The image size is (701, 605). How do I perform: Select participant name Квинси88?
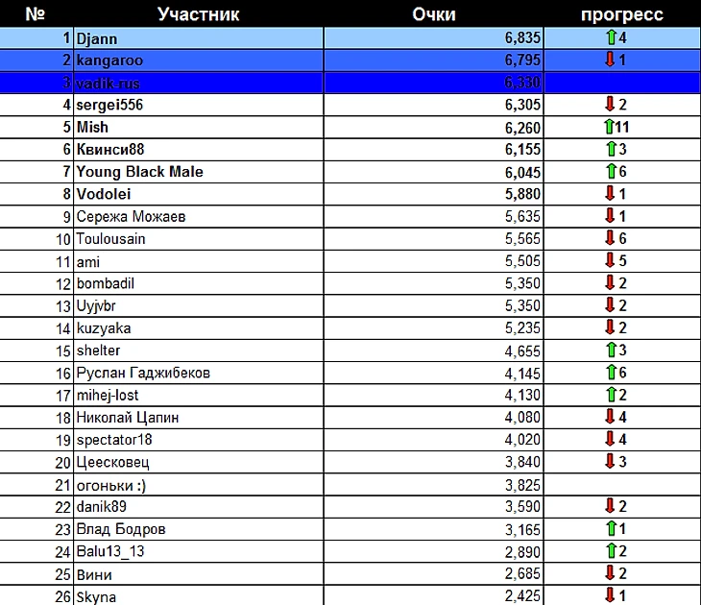110,149
